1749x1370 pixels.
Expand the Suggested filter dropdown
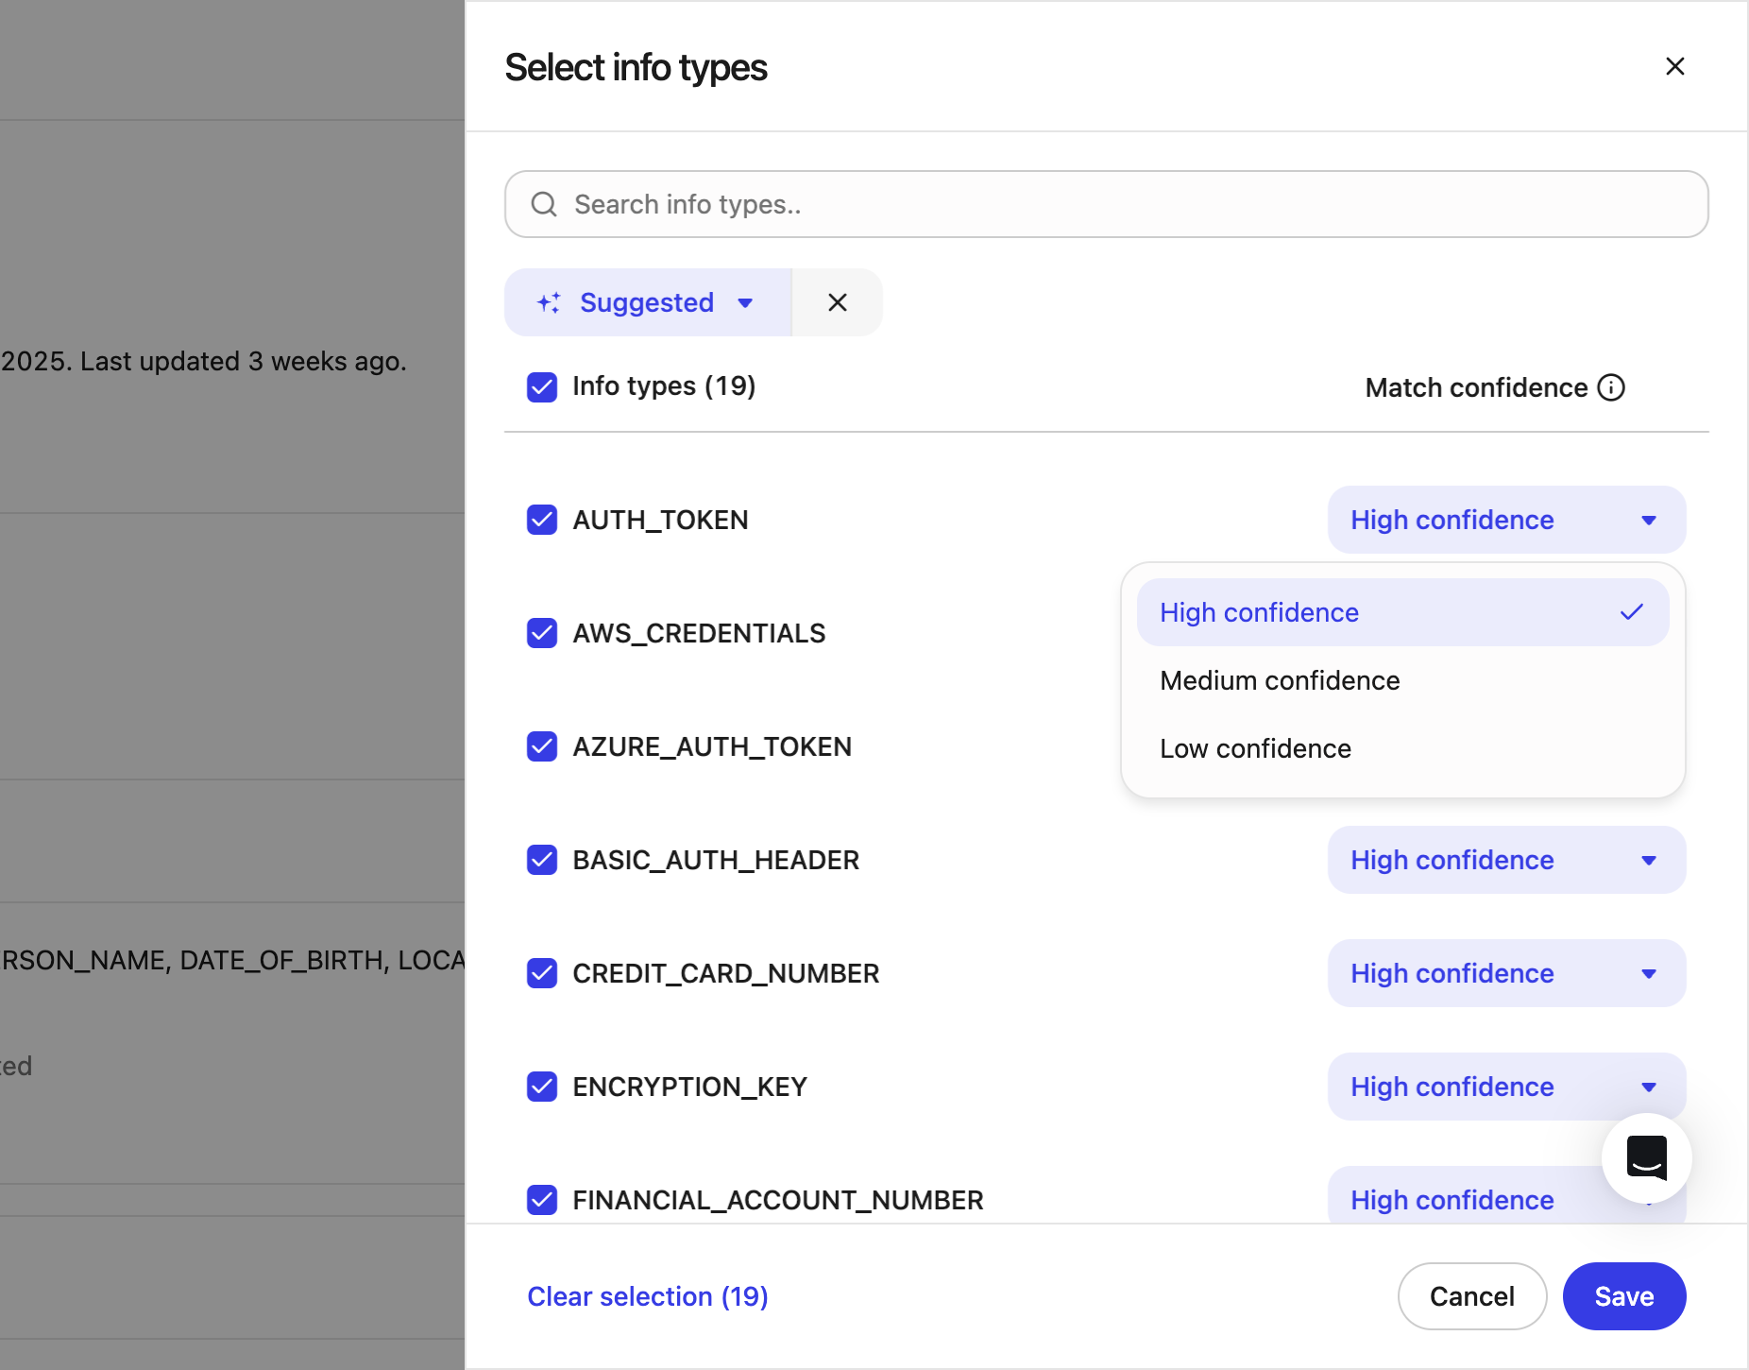(x=745, y=302)
